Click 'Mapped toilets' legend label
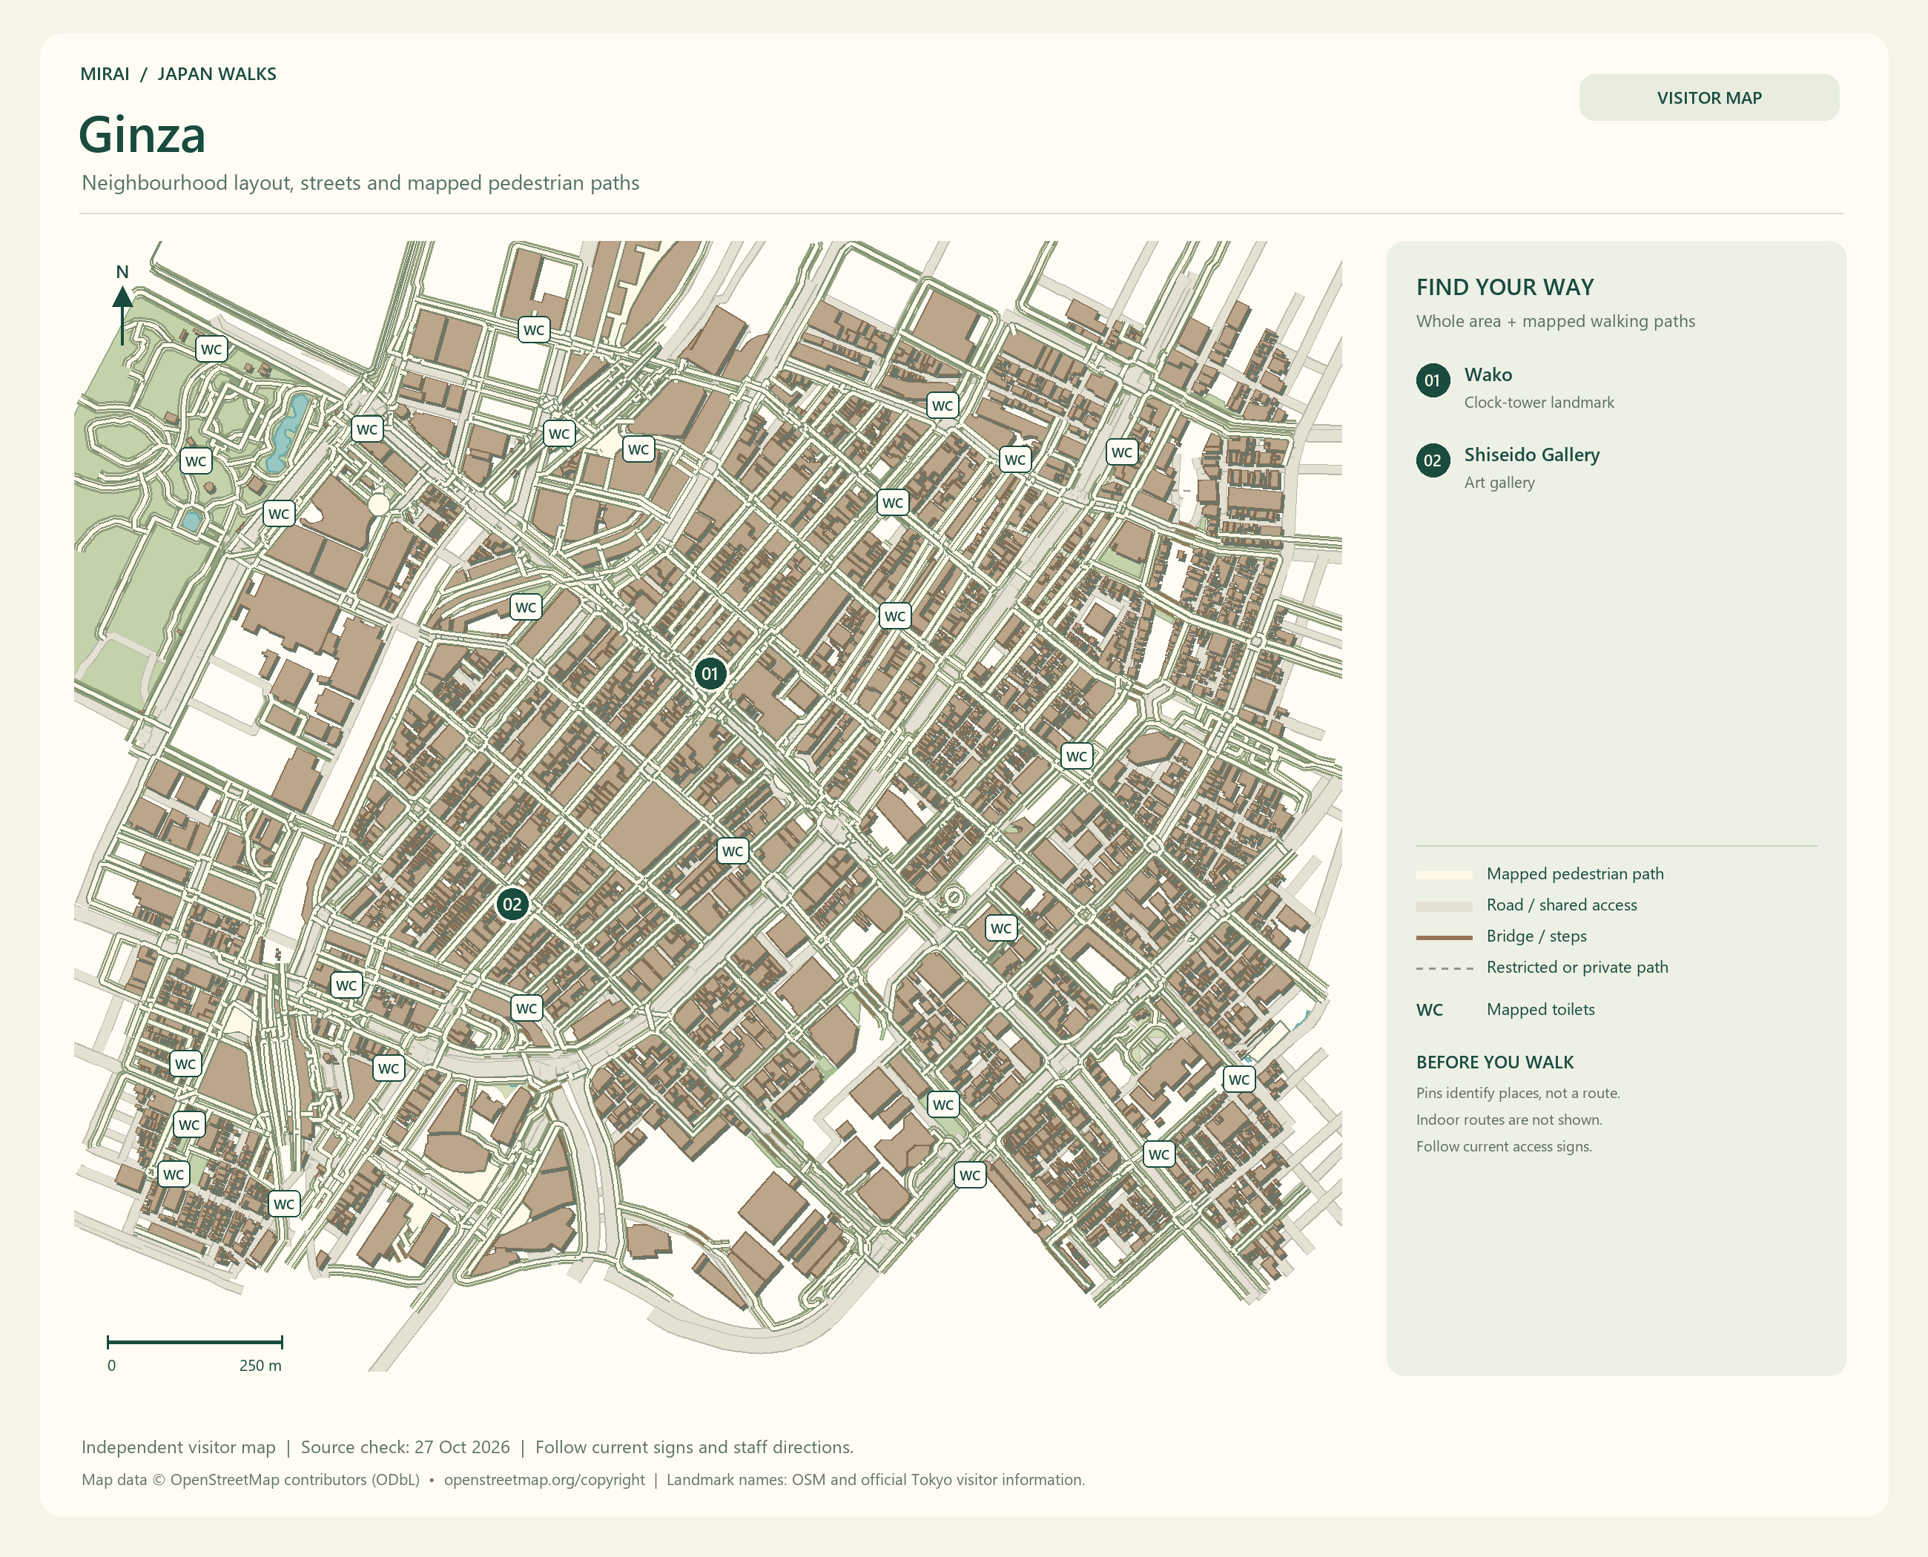The image size is (1928, 1557). [1540, 1010]
